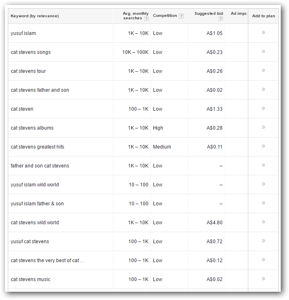This screenshot has width=289, height=300.
Task: Add 'yusuf cat stevens' to plan
Action: [263, 241]
